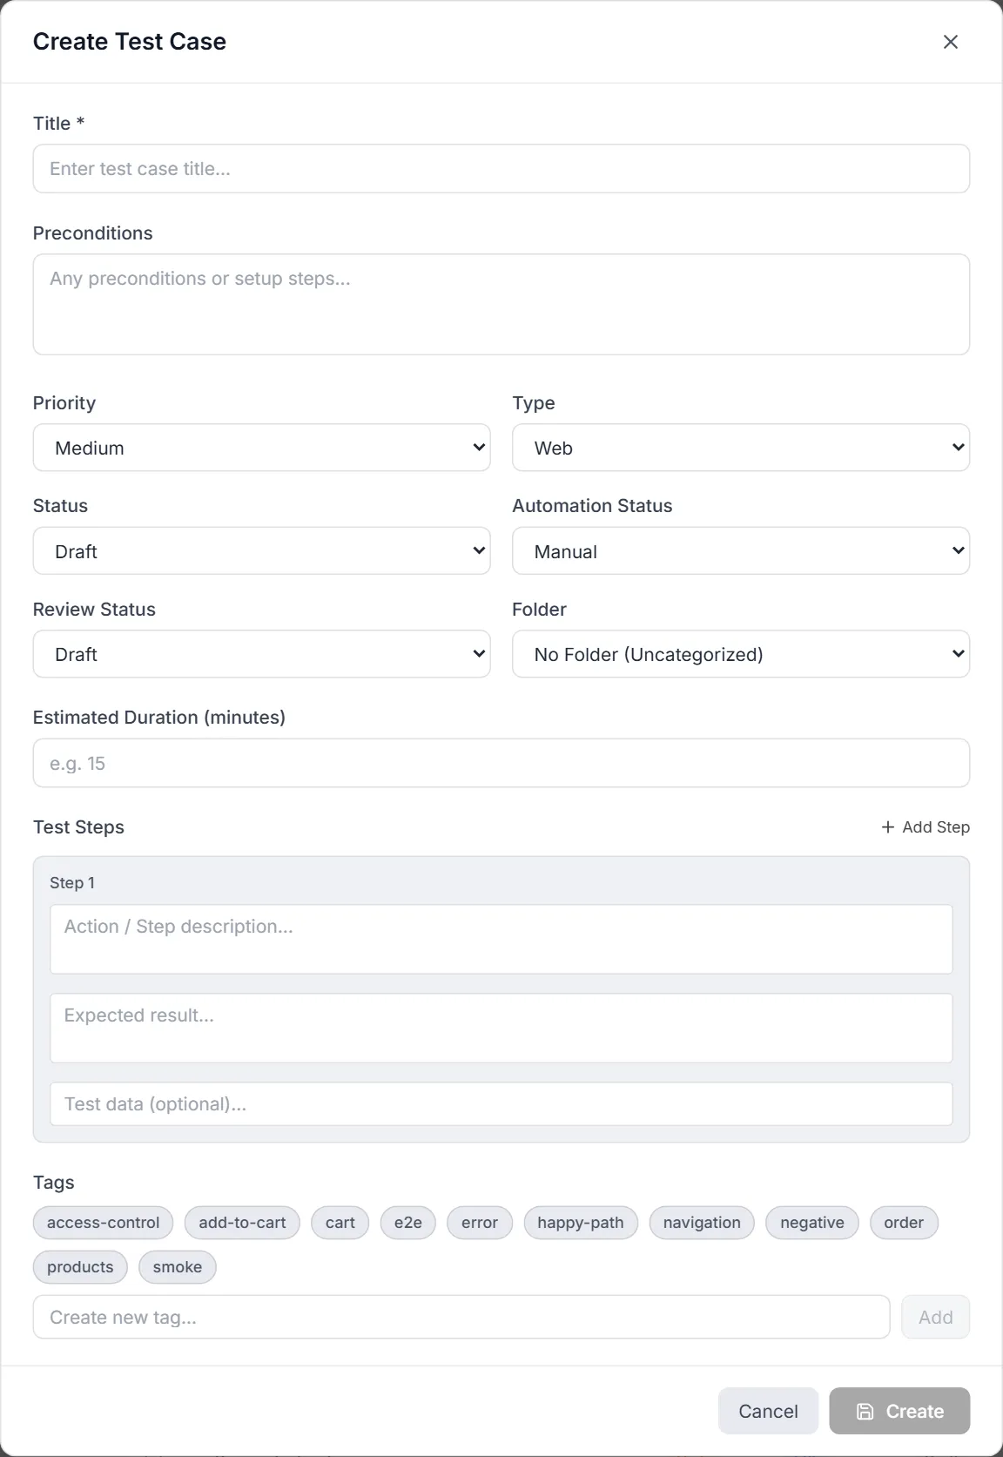This screenshot has width=1003, height=1457.
Task: Focus the test case Title field
Action: [x=501, y=168]
